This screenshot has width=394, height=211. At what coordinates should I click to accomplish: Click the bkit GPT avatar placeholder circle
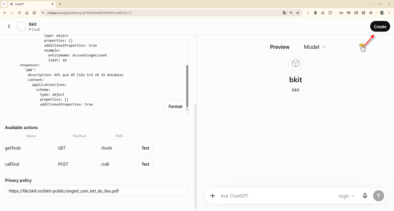[x=22, y=26]
